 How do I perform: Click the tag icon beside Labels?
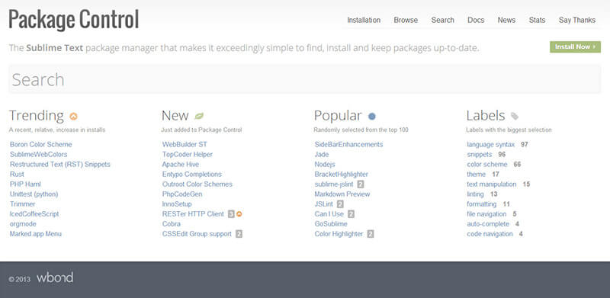(514, 116)
